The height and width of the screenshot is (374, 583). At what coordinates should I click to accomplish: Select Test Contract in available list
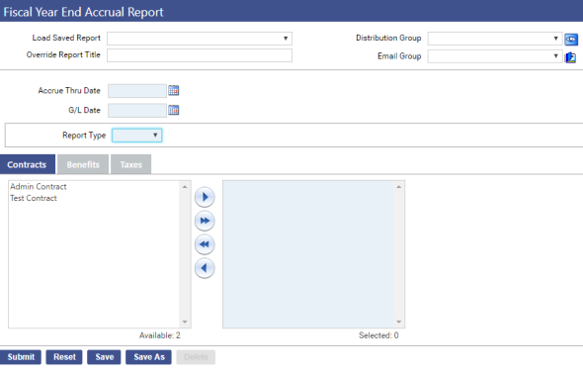tap(34, 198)
